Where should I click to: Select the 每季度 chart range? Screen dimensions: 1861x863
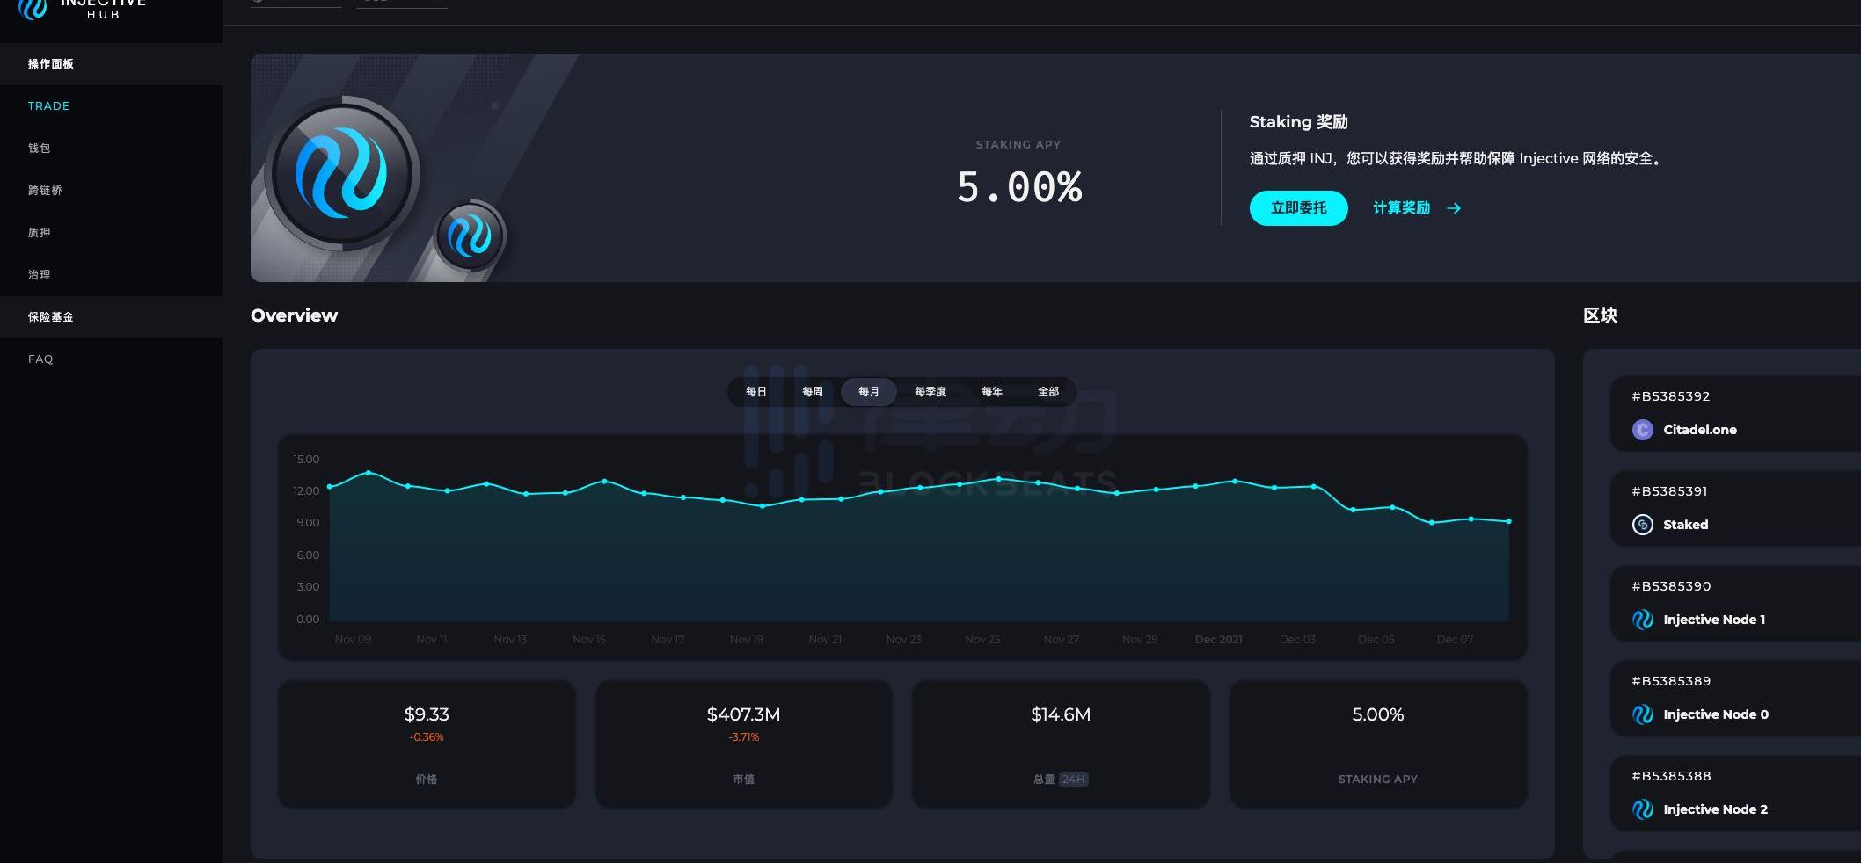coord(930,392)
